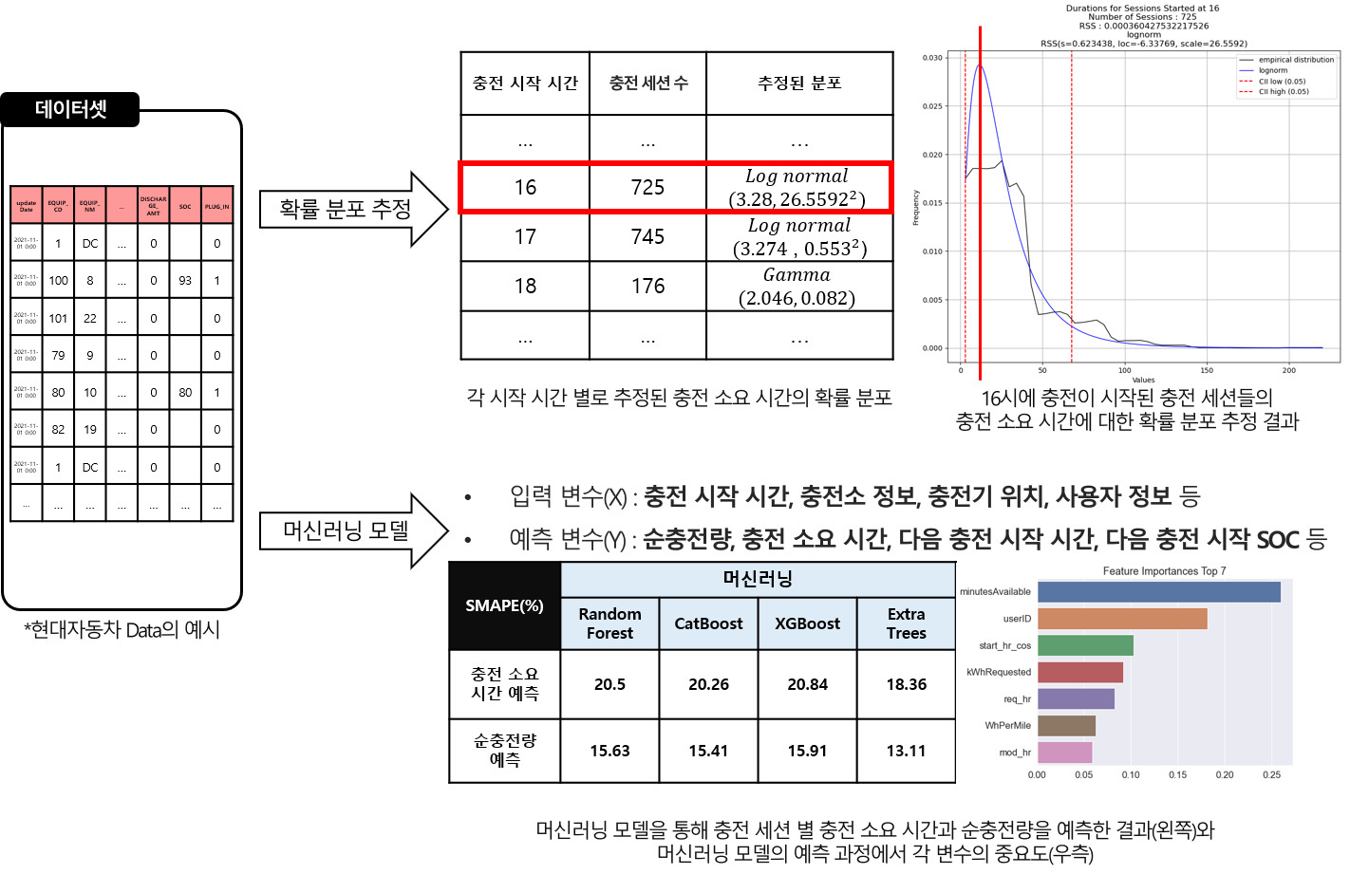Image resolution: width=1350 pixels, height=874 pixels.
Task: Click the lognorm legend entry
Action: (x=1272, y=70)
